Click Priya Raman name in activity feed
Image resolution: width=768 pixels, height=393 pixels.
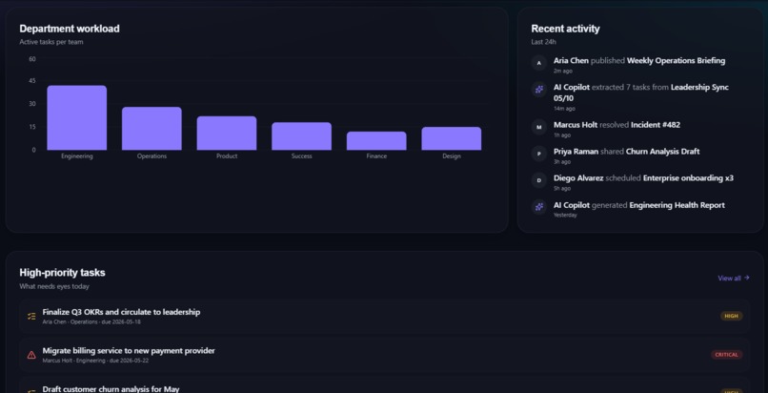tap(576, 152)
